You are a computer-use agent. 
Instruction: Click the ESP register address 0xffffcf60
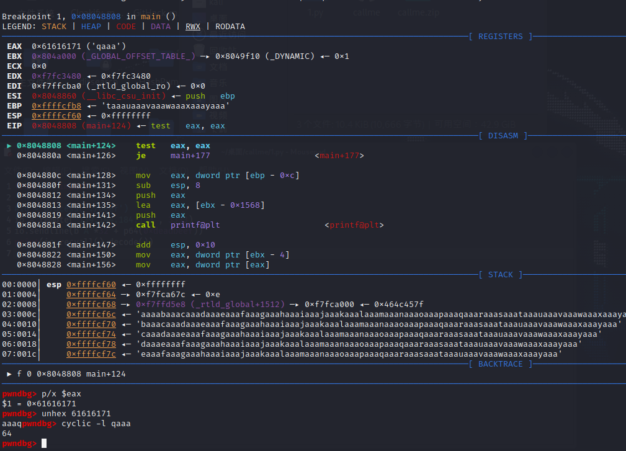click(x=56, y=116)
